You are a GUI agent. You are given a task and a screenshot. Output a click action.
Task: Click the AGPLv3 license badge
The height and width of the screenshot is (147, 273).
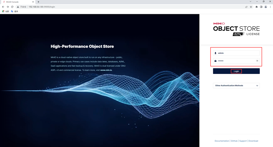click(x=239, y=34)
